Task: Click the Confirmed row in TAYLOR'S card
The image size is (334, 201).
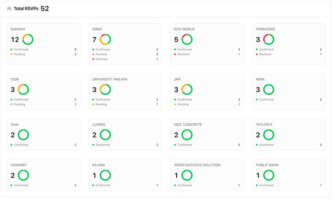Action: [289, 145]
